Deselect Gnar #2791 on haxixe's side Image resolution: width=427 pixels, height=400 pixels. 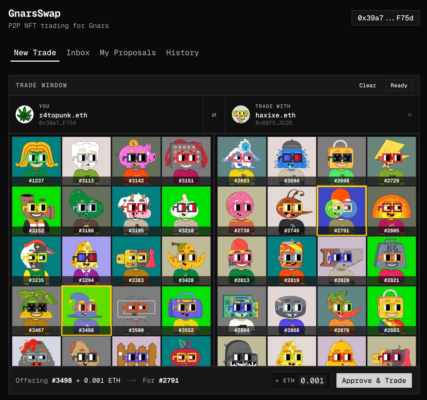[x=342, y=210]
